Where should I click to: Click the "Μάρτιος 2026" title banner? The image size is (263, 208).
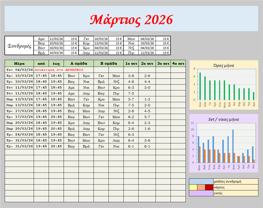tap(131, 19)
